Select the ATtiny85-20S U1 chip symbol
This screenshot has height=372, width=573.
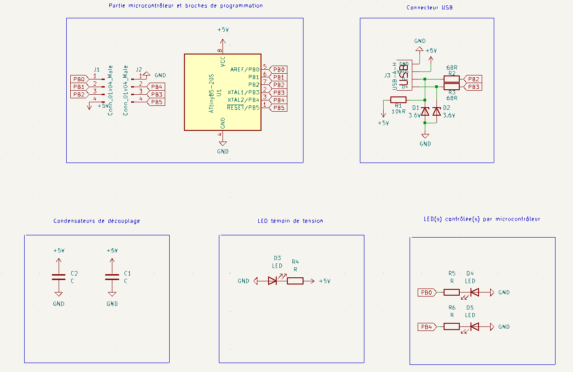(222, 92)
